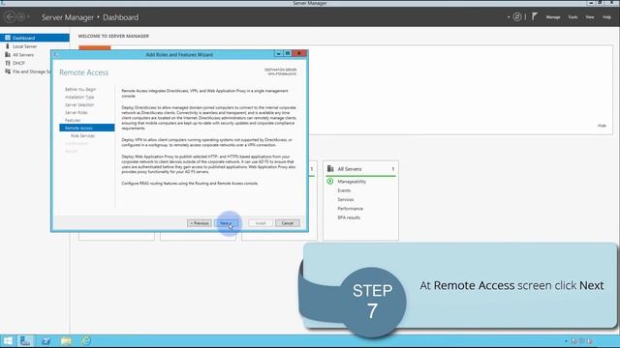Click Services in All Servers tile
The height and width of the screenshot is (348, 620).
(346, 200)
